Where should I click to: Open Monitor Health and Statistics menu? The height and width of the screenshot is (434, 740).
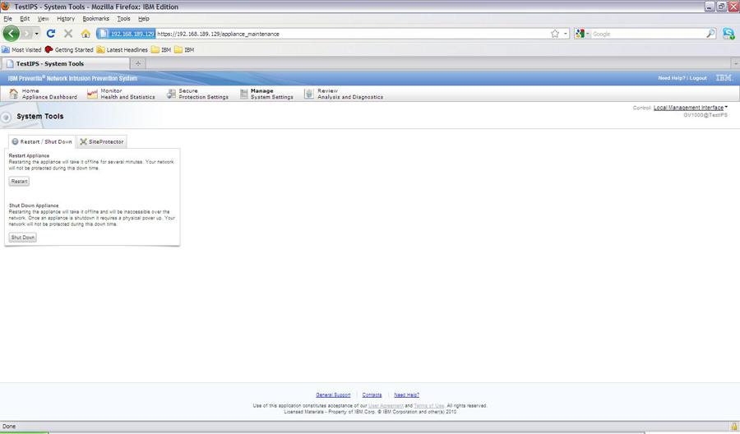122,94
